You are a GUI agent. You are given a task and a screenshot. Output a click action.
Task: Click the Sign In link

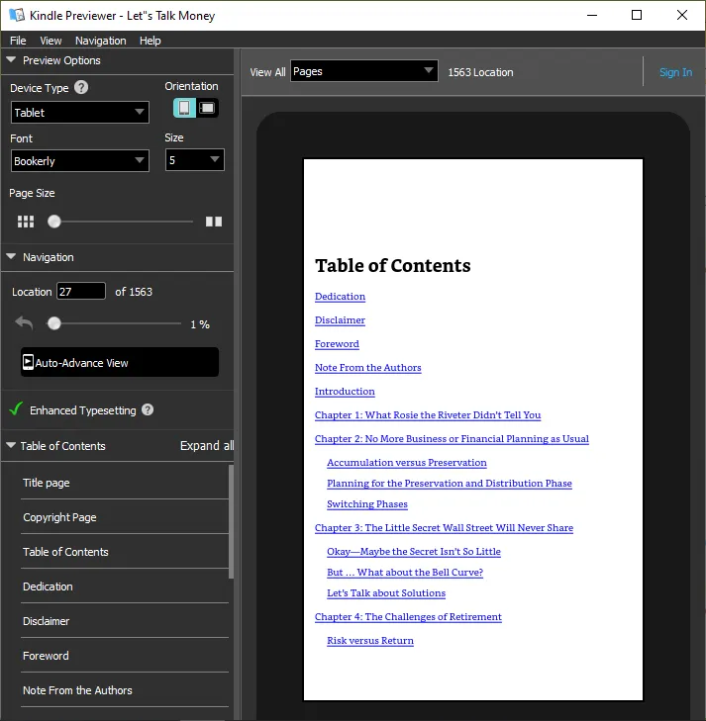coord(675,72)
